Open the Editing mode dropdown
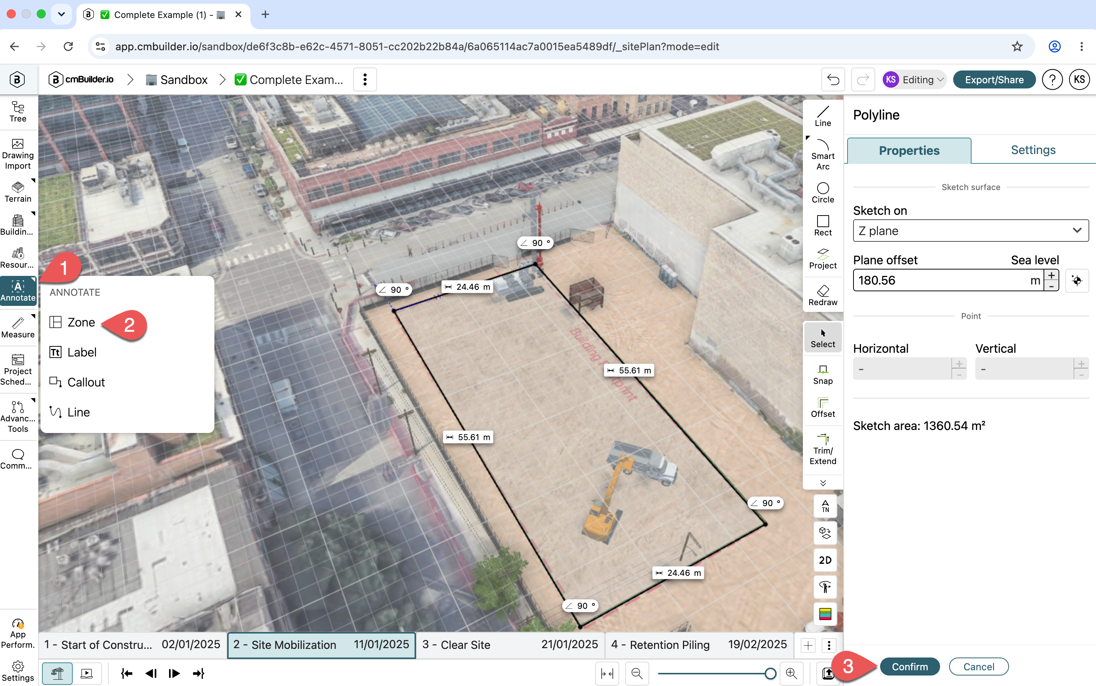The image size is (1096, 686). pos(914,80)
